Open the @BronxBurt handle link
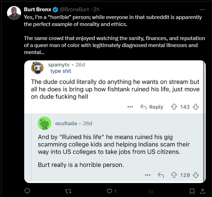 [x=74, y=9]
